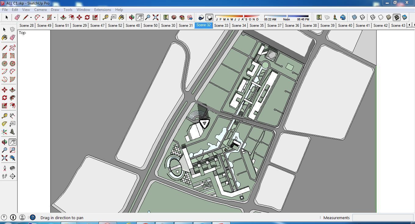Switch to Scene 40 tab
This screenshot has width=415, height=224.
(345, 25)
